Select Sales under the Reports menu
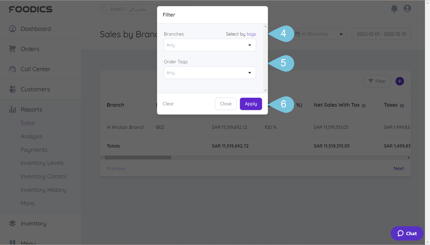This screenshot has height=245, width=430. [x=27, y=123]
